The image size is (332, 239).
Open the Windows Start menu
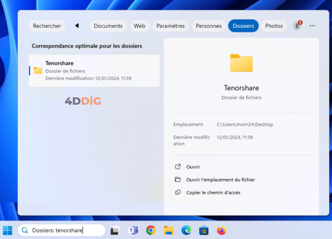click(x=8, y=230)
